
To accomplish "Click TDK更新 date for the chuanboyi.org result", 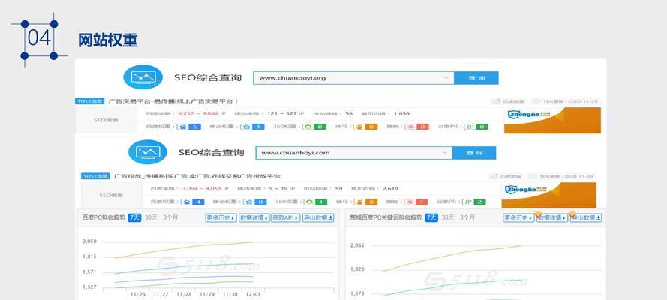I will pos(565,101).
